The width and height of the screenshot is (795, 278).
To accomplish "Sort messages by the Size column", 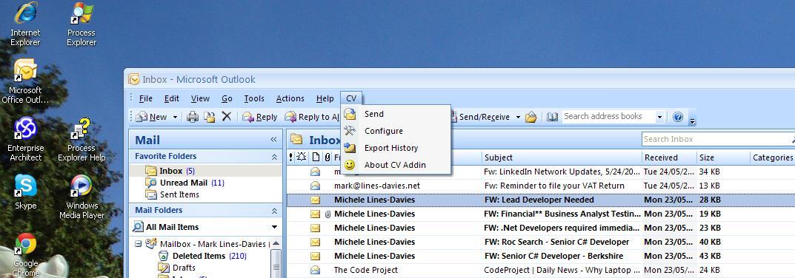I will tap(723, 157).
